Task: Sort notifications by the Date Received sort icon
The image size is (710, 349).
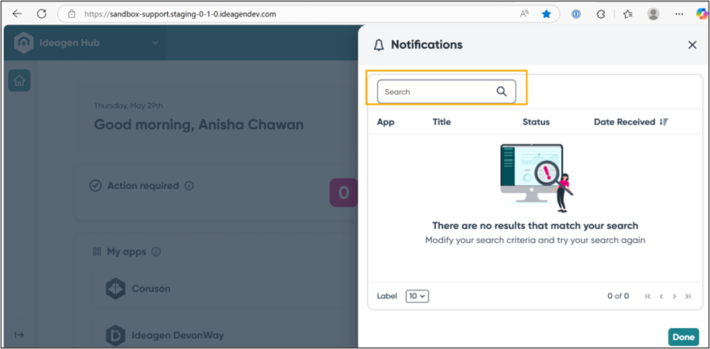Action: [x=664, y=122]
